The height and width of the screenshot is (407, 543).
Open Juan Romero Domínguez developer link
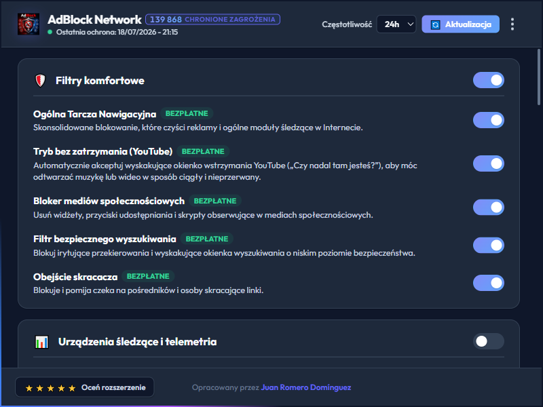click(306, 387)
